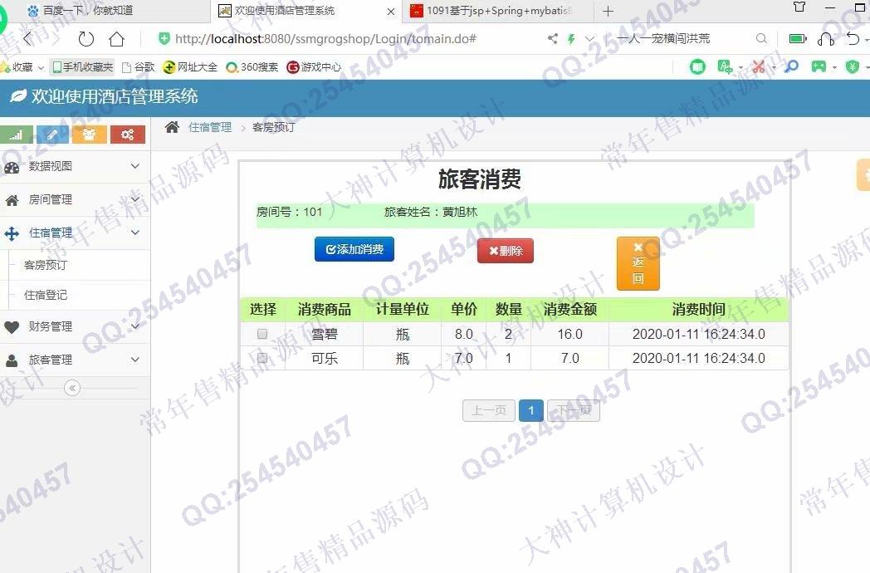Open new browser tab with plus
Image resolution: width=870 pixels, height=573 pixels.
click(x=609, y=11)
